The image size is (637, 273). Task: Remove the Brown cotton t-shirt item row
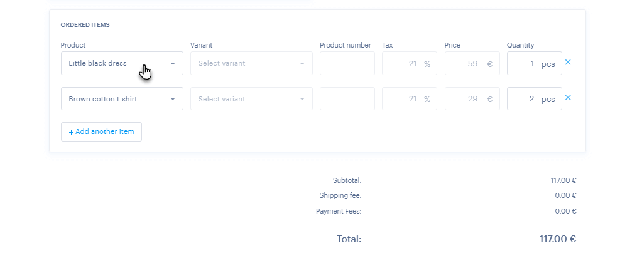[x=568, y=98]
